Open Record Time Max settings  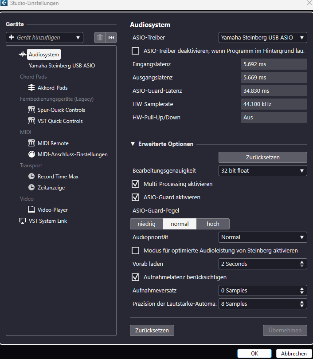(x=58, y=177)
